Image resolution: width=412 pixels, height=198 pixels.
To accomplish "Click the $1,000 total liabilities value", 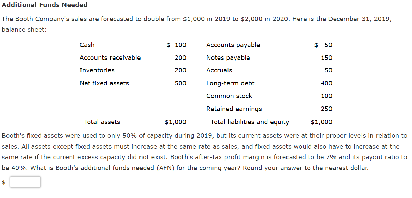I will pos(321,122).
